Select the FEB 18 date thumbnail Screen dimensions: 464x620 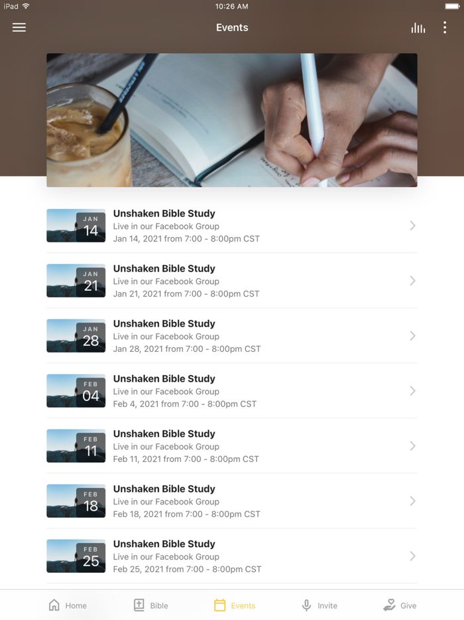76,501
